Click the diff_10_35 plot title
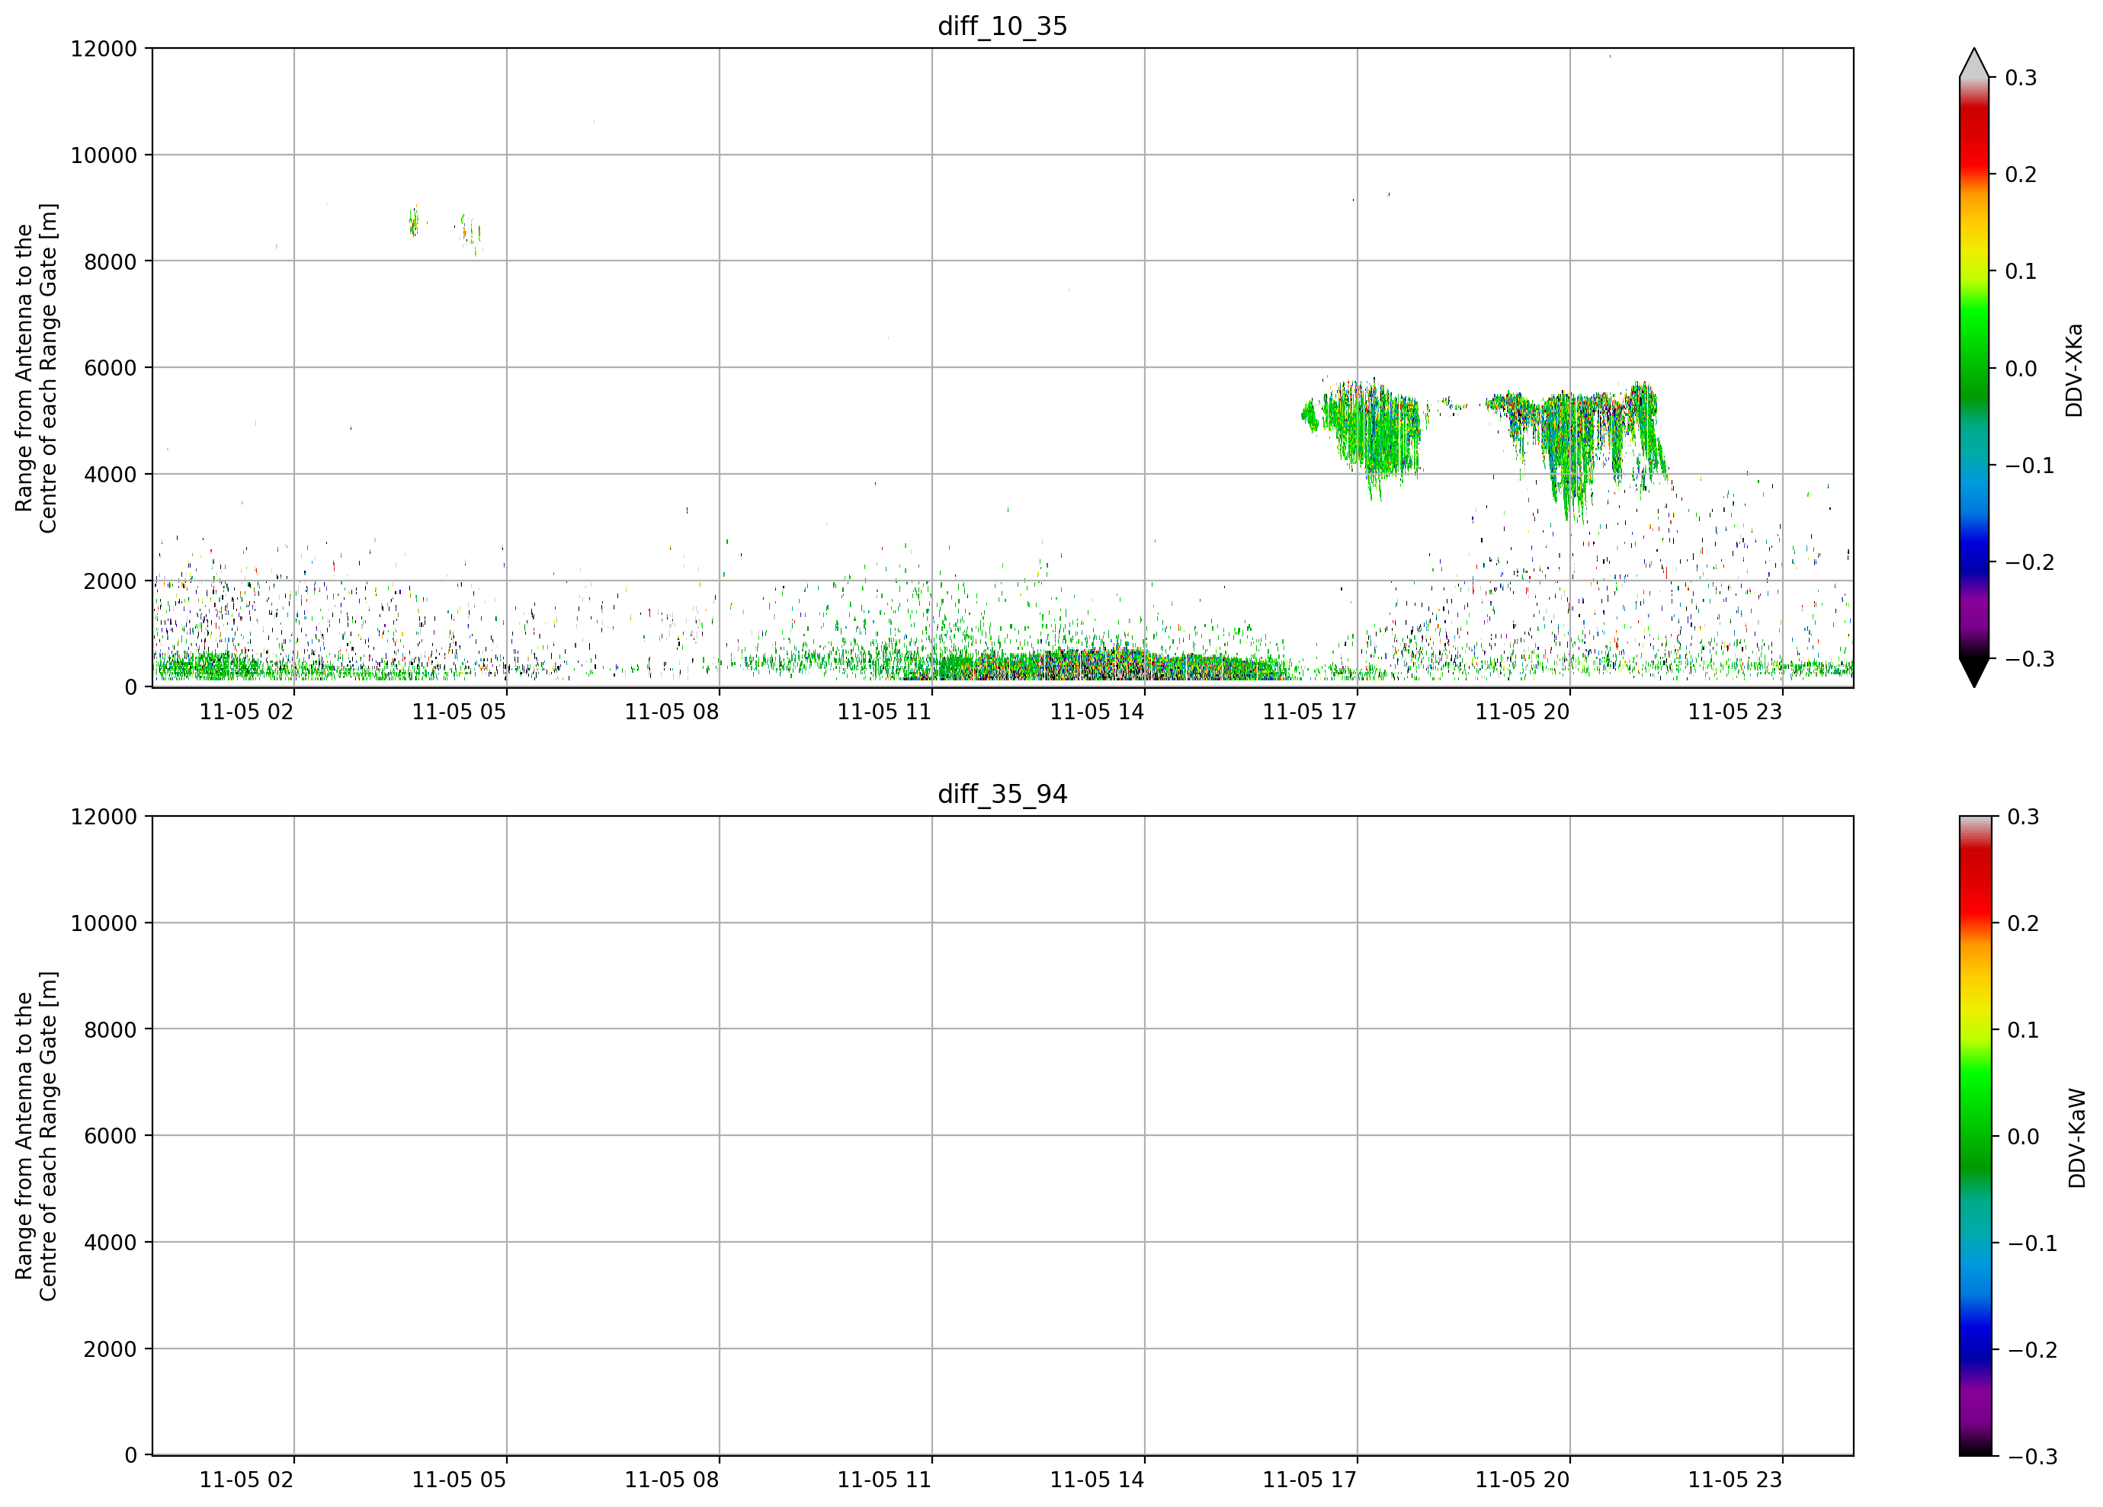 [1002, 26]
